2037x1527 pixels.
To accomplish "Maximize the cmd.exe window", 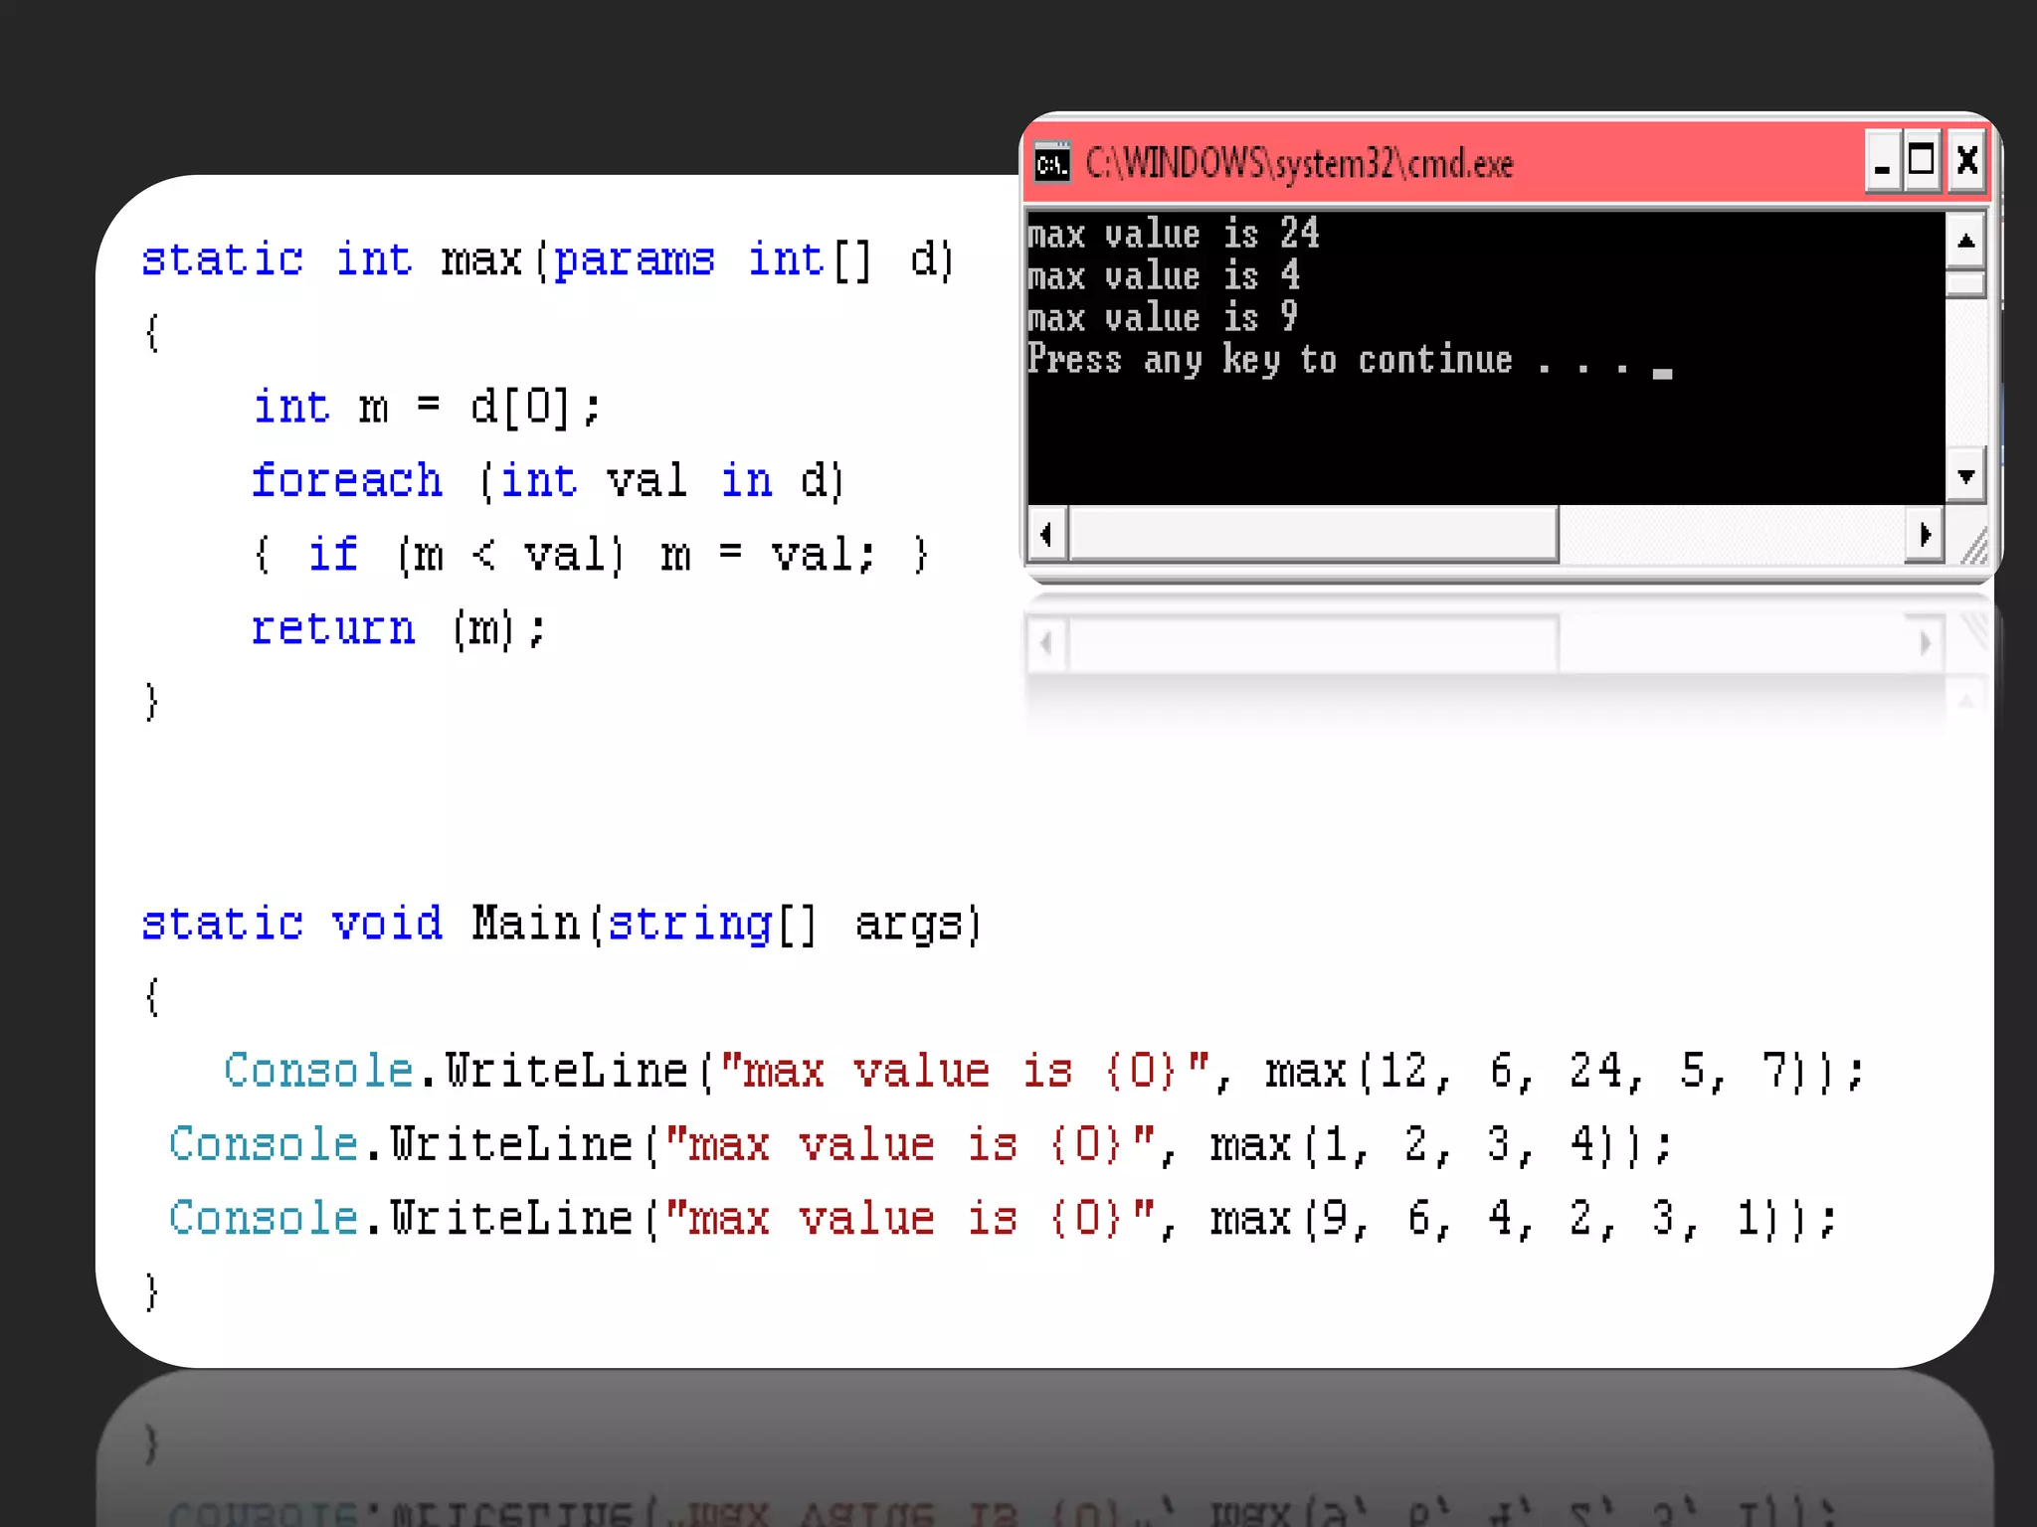I will pyautogui.click(x=1922, y=161).
